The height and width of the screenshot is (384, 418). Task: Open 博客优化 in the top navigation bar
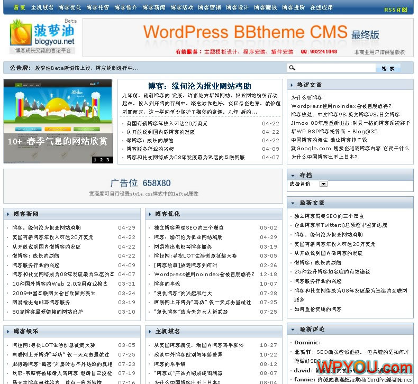(x=70, y=7)
